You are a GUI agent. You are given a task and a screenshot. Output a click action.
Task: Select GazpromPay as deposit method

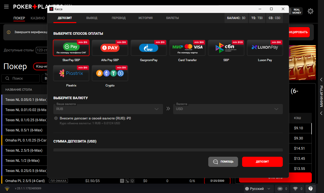pos(149,48)
